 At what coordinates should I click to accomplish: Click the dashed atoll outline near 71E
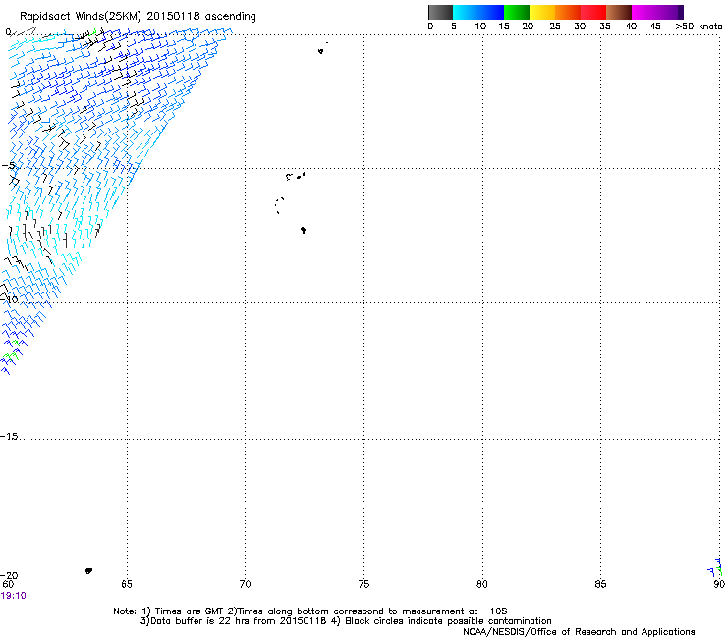(279, 205)
